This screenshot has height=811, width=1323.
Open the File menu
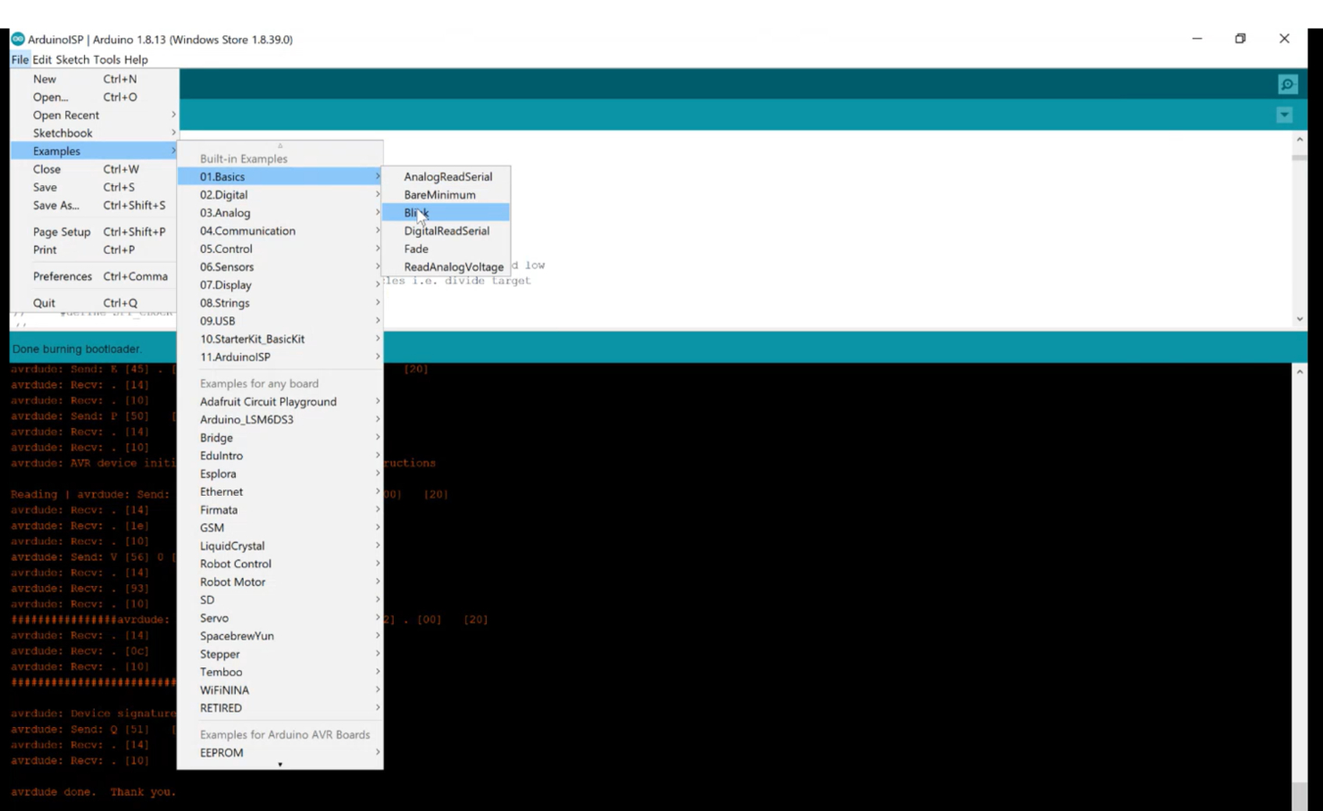tap(20, 60)
